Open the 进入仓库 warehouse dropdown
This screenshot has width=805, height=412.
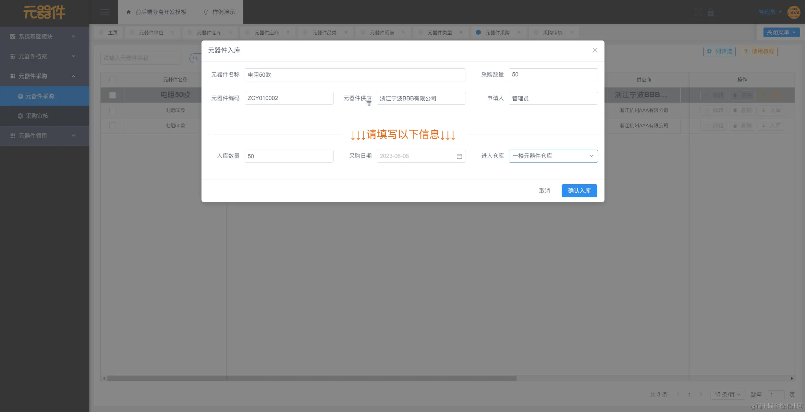click(553, 156)
